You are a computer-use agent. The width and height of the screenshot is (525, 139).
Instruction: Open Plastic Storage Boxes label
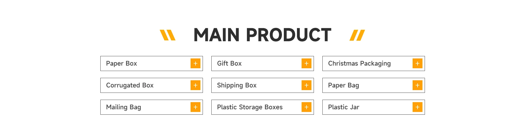(250, 107)
